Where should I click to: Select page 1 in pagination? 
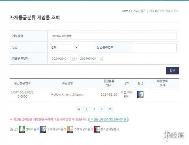pyautogui.click(x=94, y=109)
